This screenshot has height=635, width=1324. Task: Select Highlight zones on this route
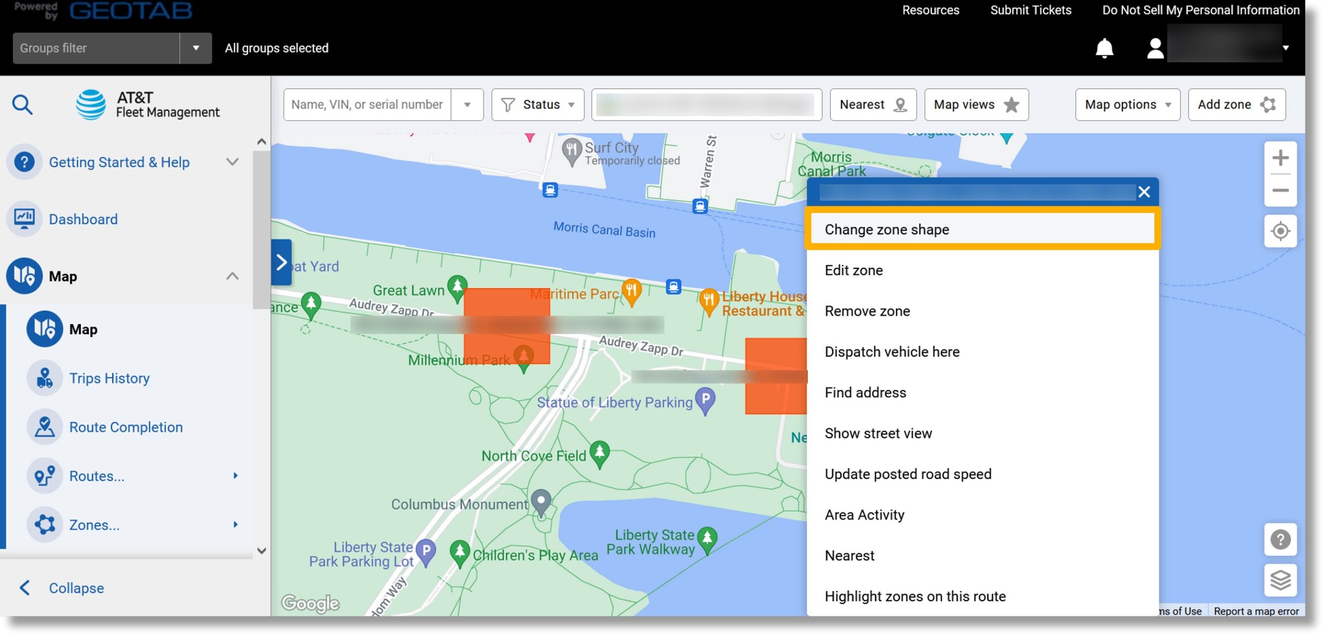(982, 596)
